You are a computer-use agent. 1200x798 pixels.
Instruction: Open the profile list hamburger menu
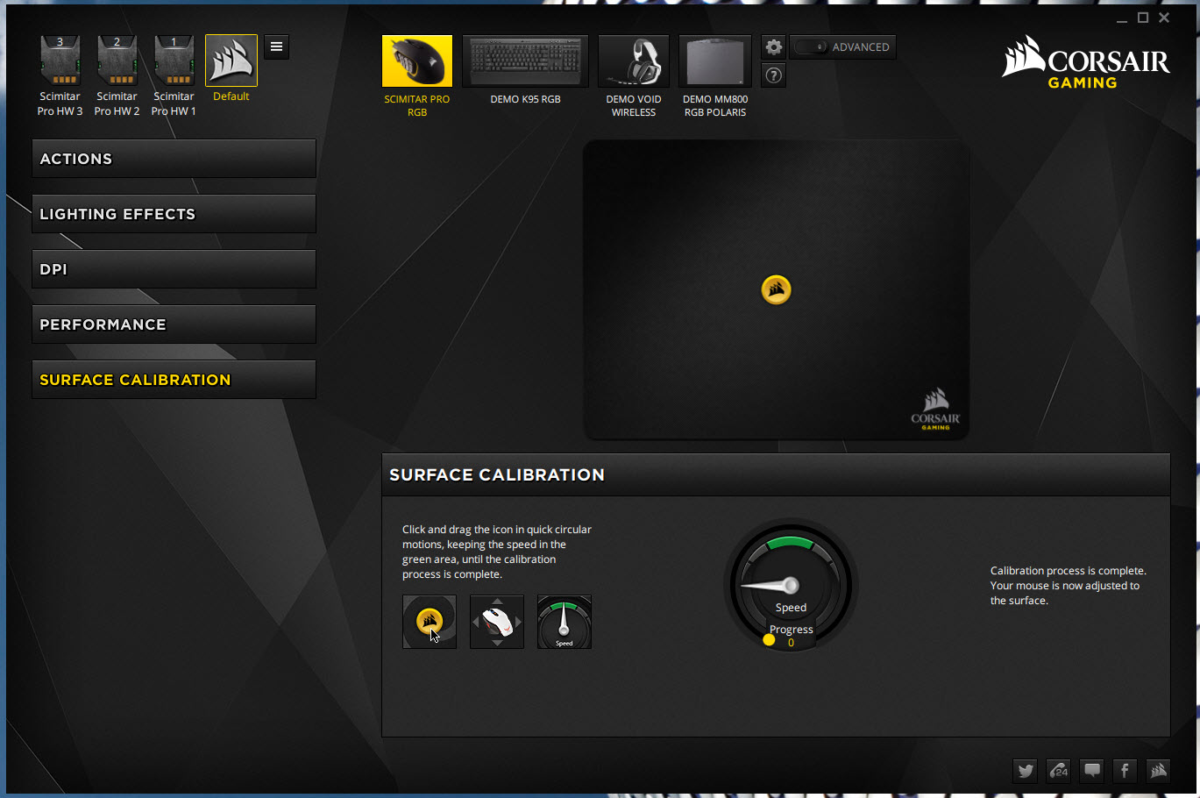point(276,46)
